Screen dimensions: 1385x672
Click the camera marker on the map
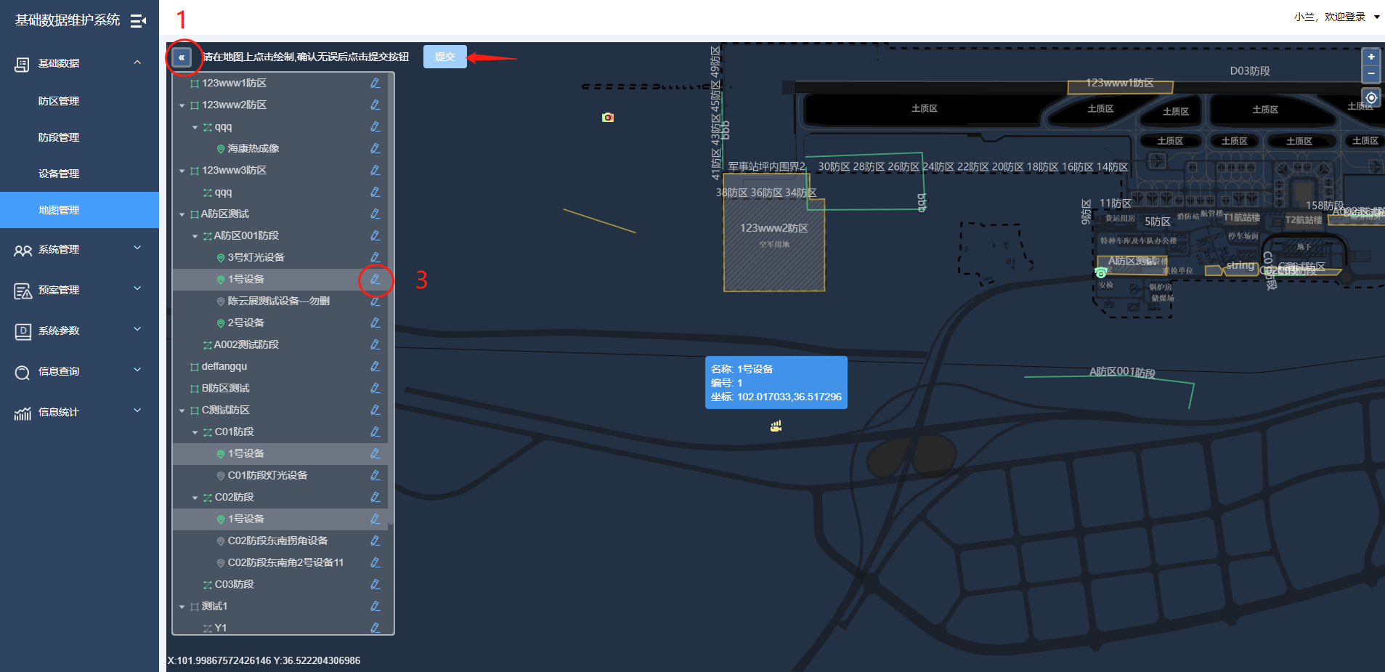[608, 118]
